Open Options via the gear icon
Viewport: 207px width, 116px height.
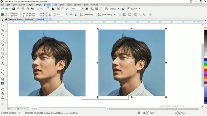[123, 9]
